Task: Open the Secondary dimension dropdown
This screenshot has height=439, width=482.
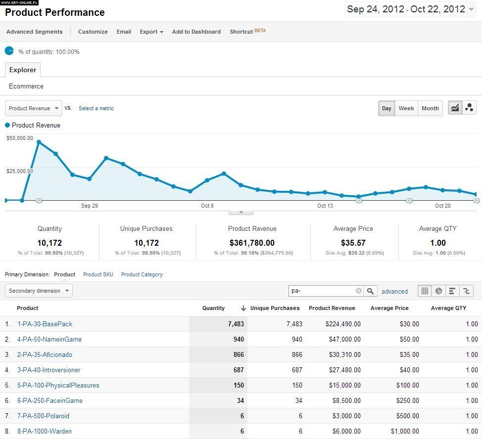Action: (x=39, y=291)
